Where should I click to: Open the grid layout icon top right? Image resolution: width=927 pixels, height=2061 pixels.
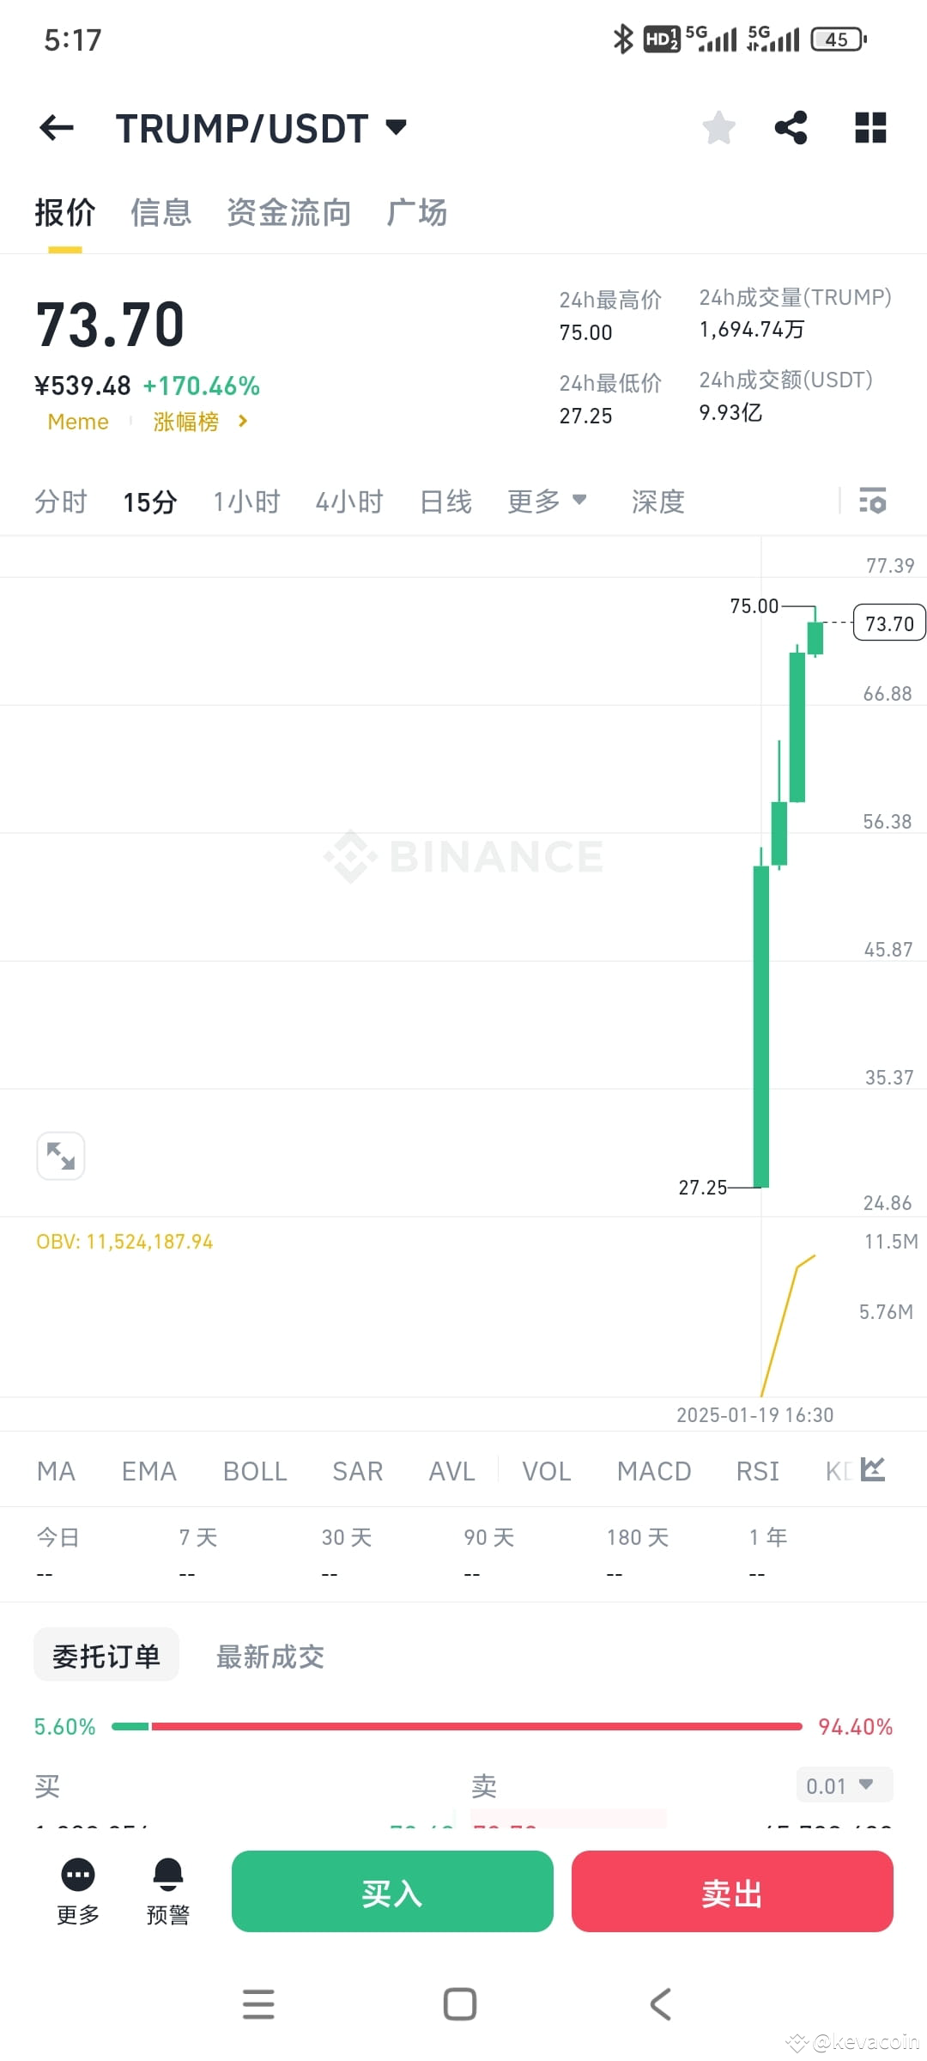(x=869, y=127)
